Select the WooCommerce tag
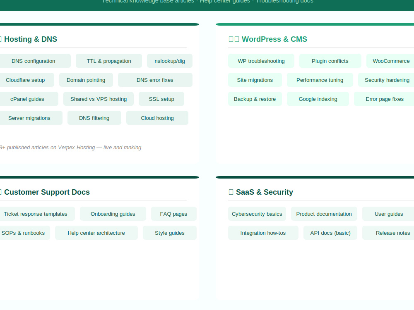The image size is (414, 310). point(391,61)
